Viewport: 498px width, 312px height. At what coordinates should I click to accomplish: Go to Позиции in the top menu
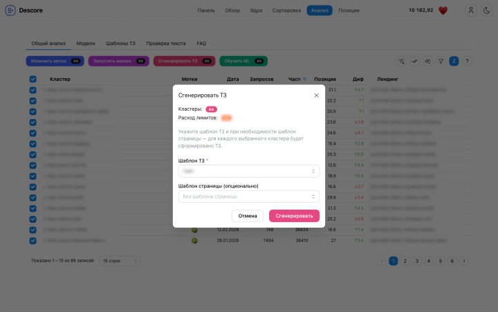pyautogui.click(x=349, y=10)
